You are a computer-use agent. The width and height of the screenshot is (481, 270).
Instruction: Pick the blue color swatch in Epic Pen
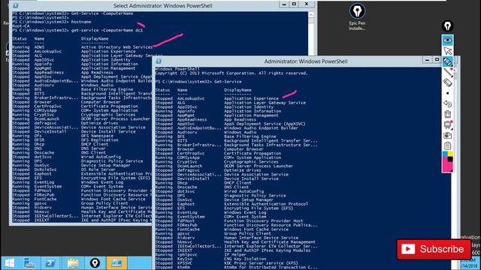click(x=445, y=154)
